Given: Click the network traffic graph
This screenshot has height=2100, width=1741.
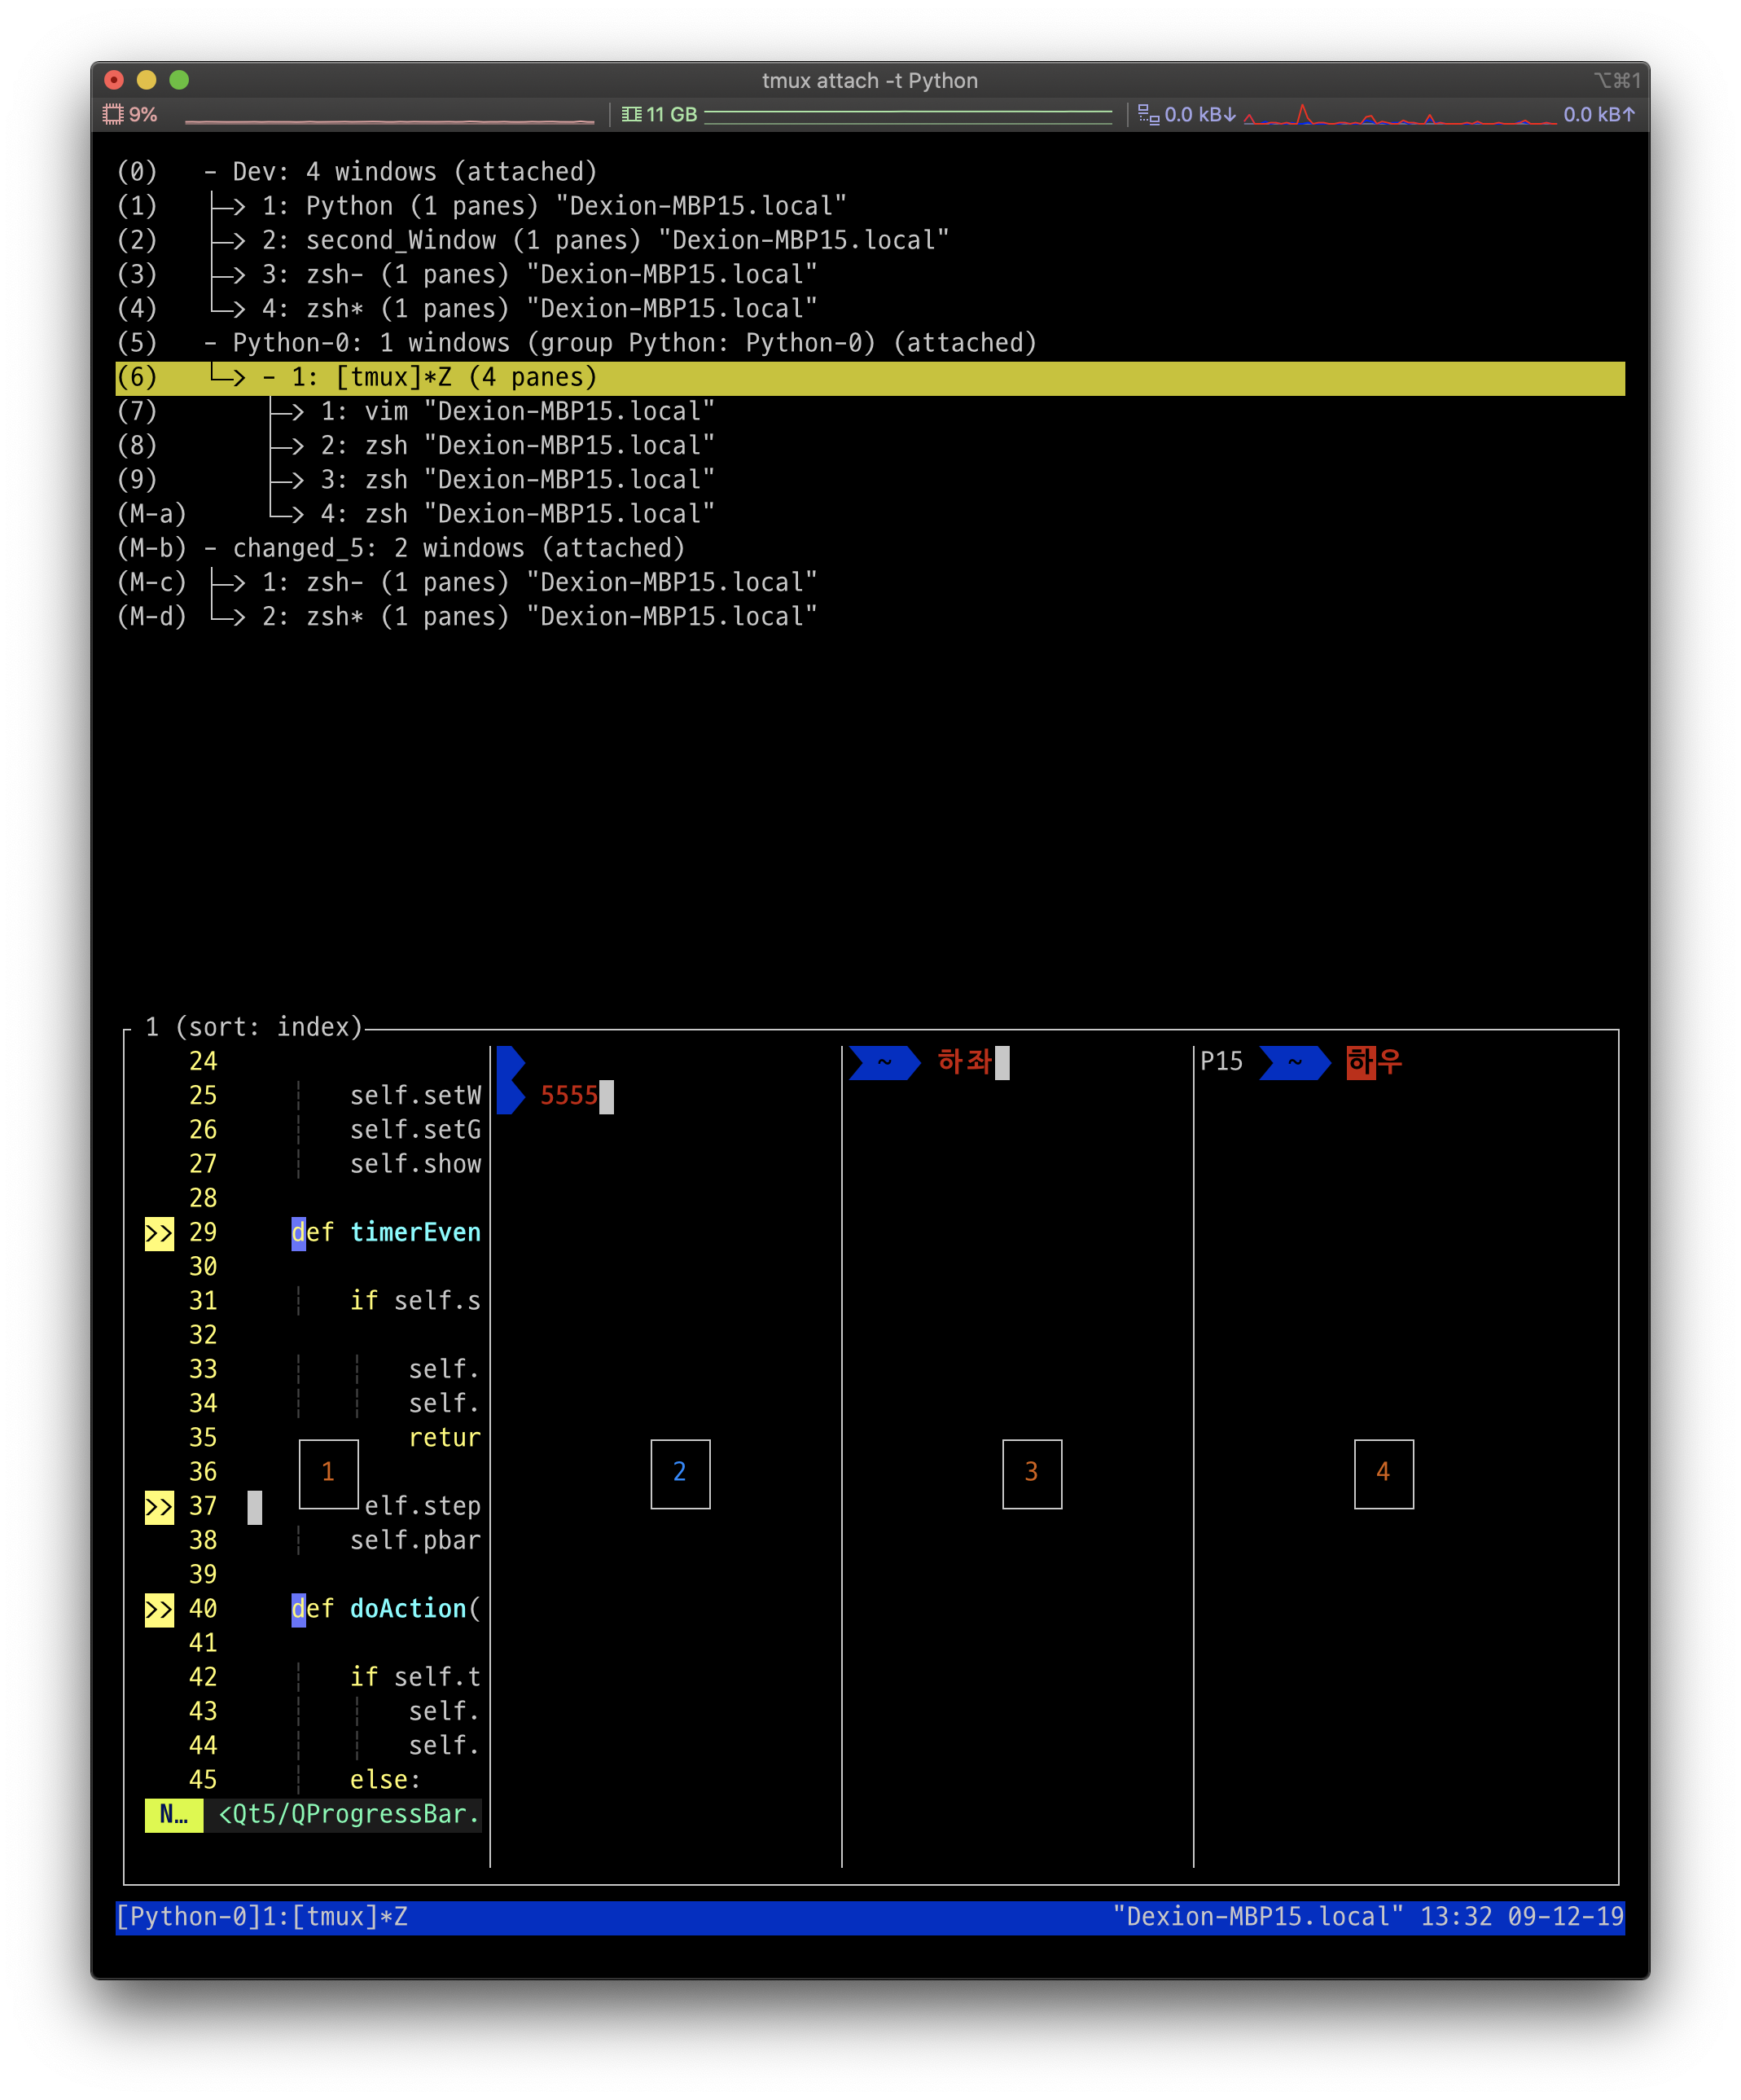Looking at the screenshot, I should pyautogui.click(x=1399, y=115).
